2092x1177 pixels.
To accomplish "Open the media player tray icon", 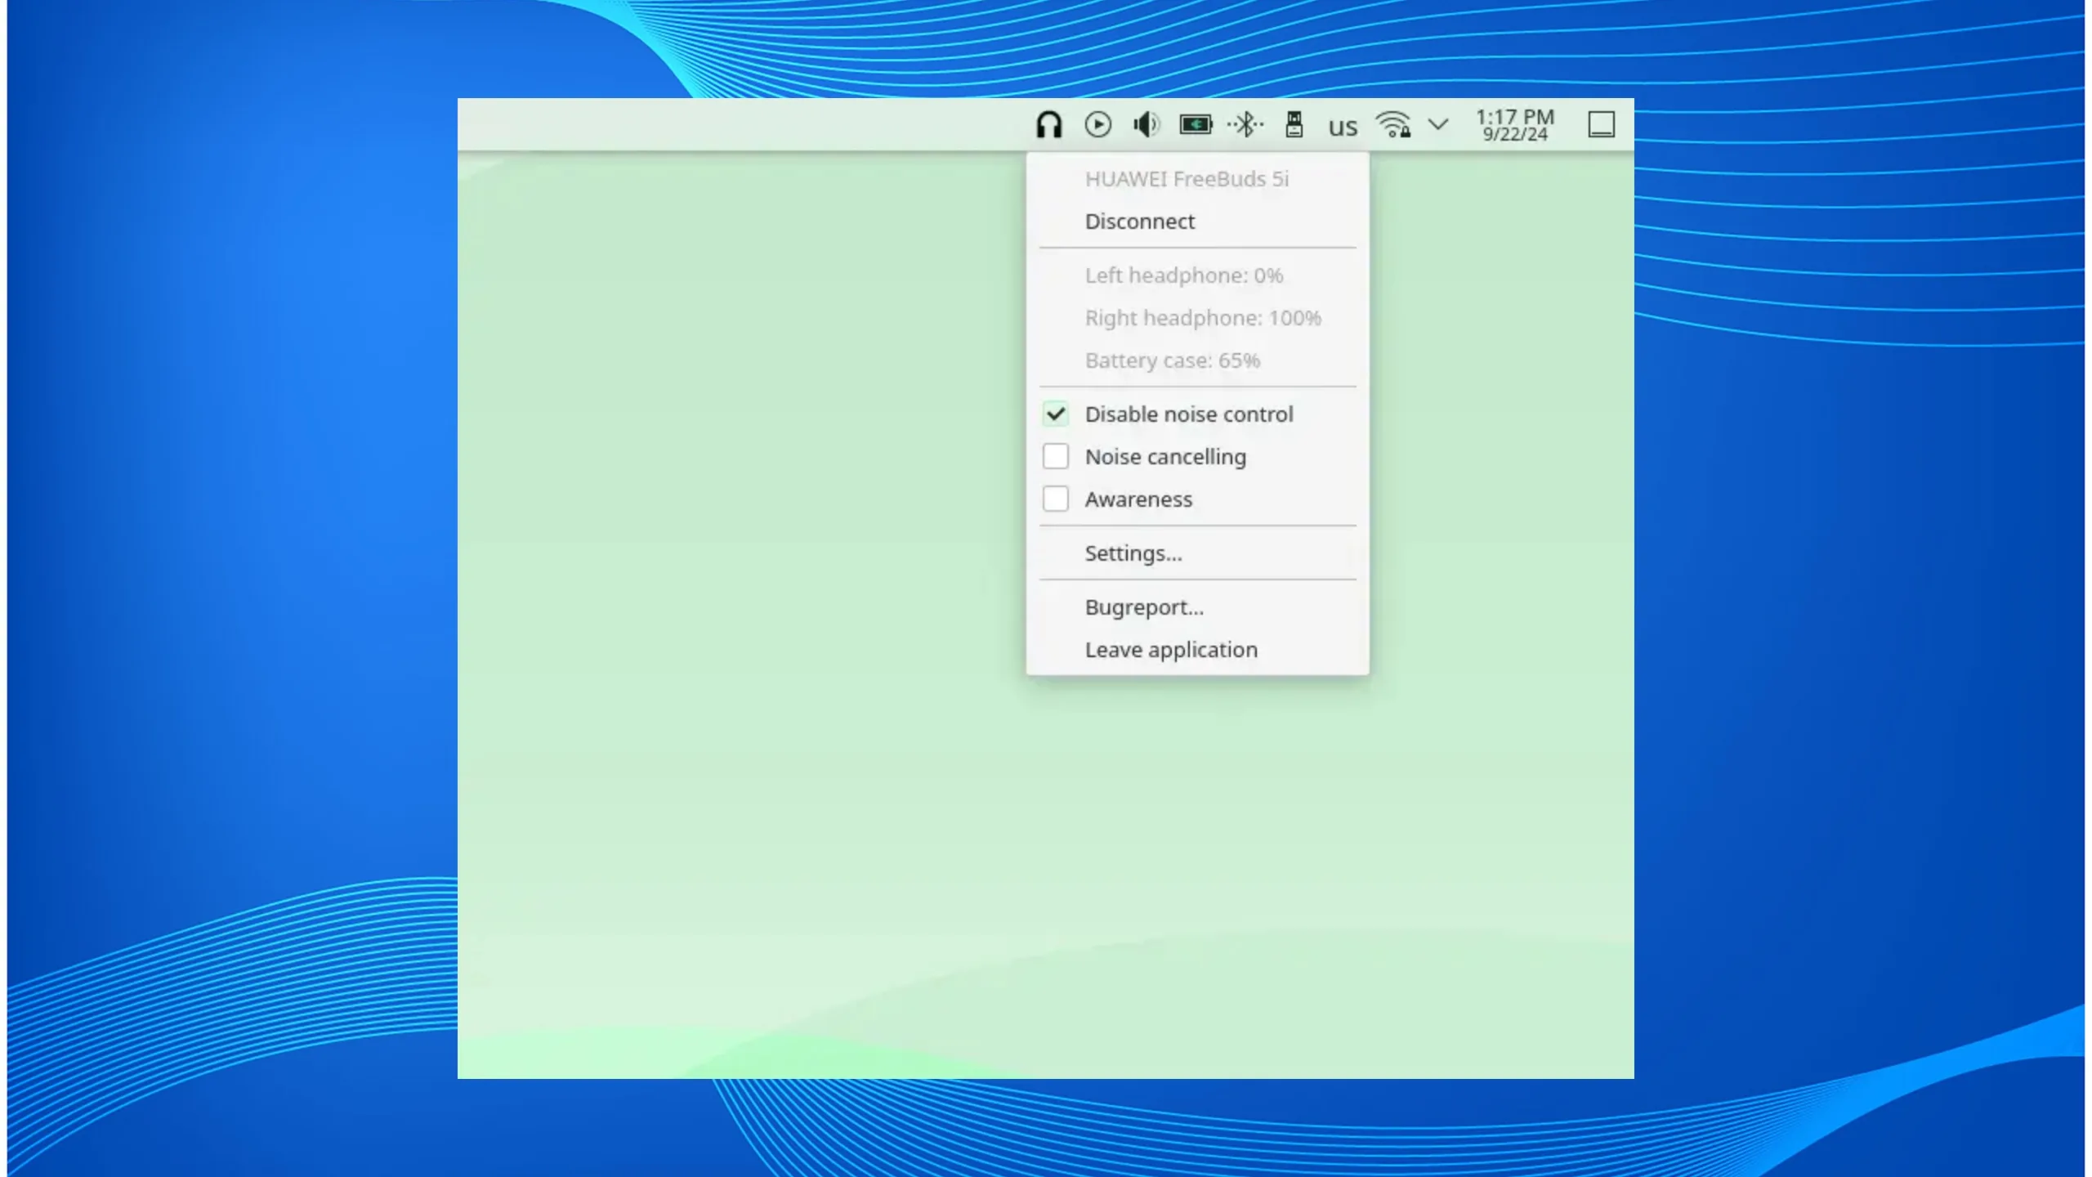I will click(x=1097, y=125).
